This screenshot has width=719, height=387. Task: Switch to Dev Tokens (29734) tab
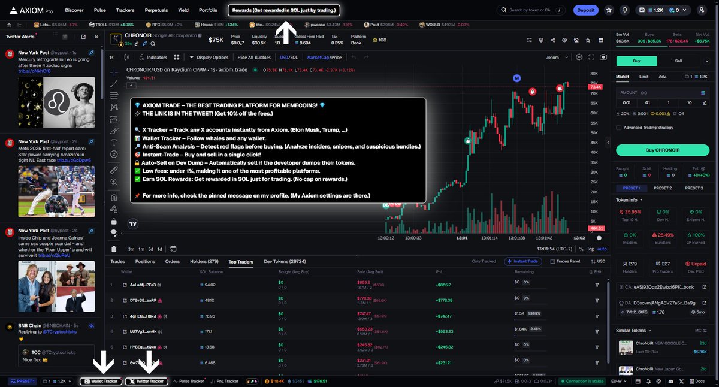285,262
